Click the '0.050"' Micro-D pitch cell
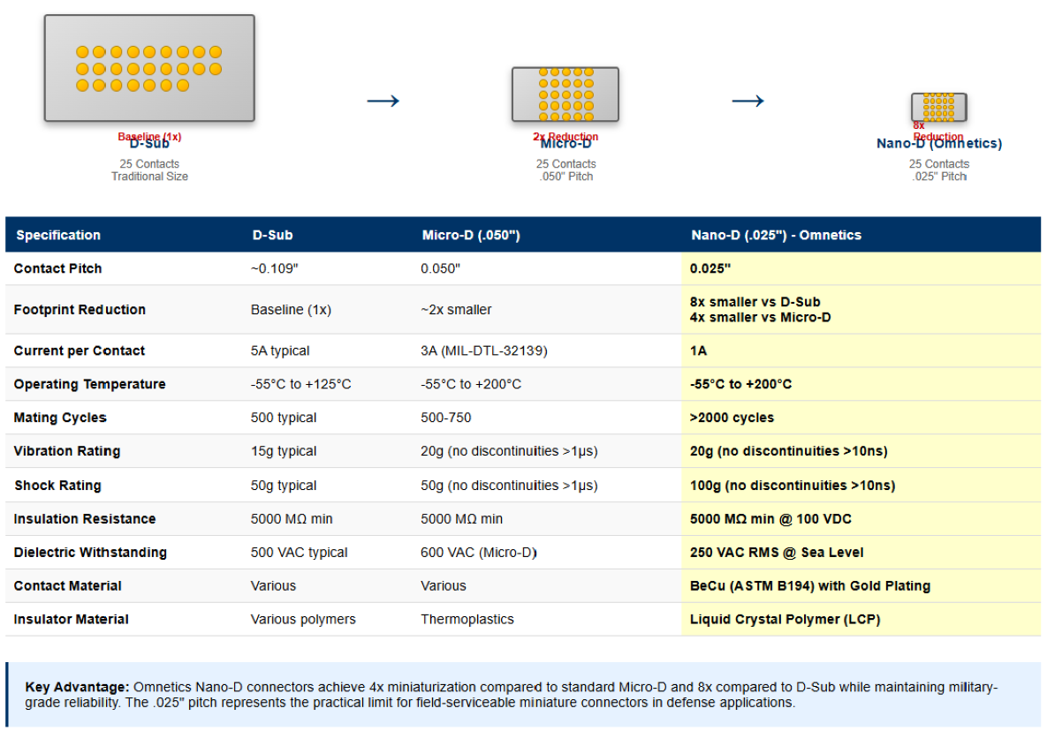This screenshot has height=731, width=1047. point(440,268)
